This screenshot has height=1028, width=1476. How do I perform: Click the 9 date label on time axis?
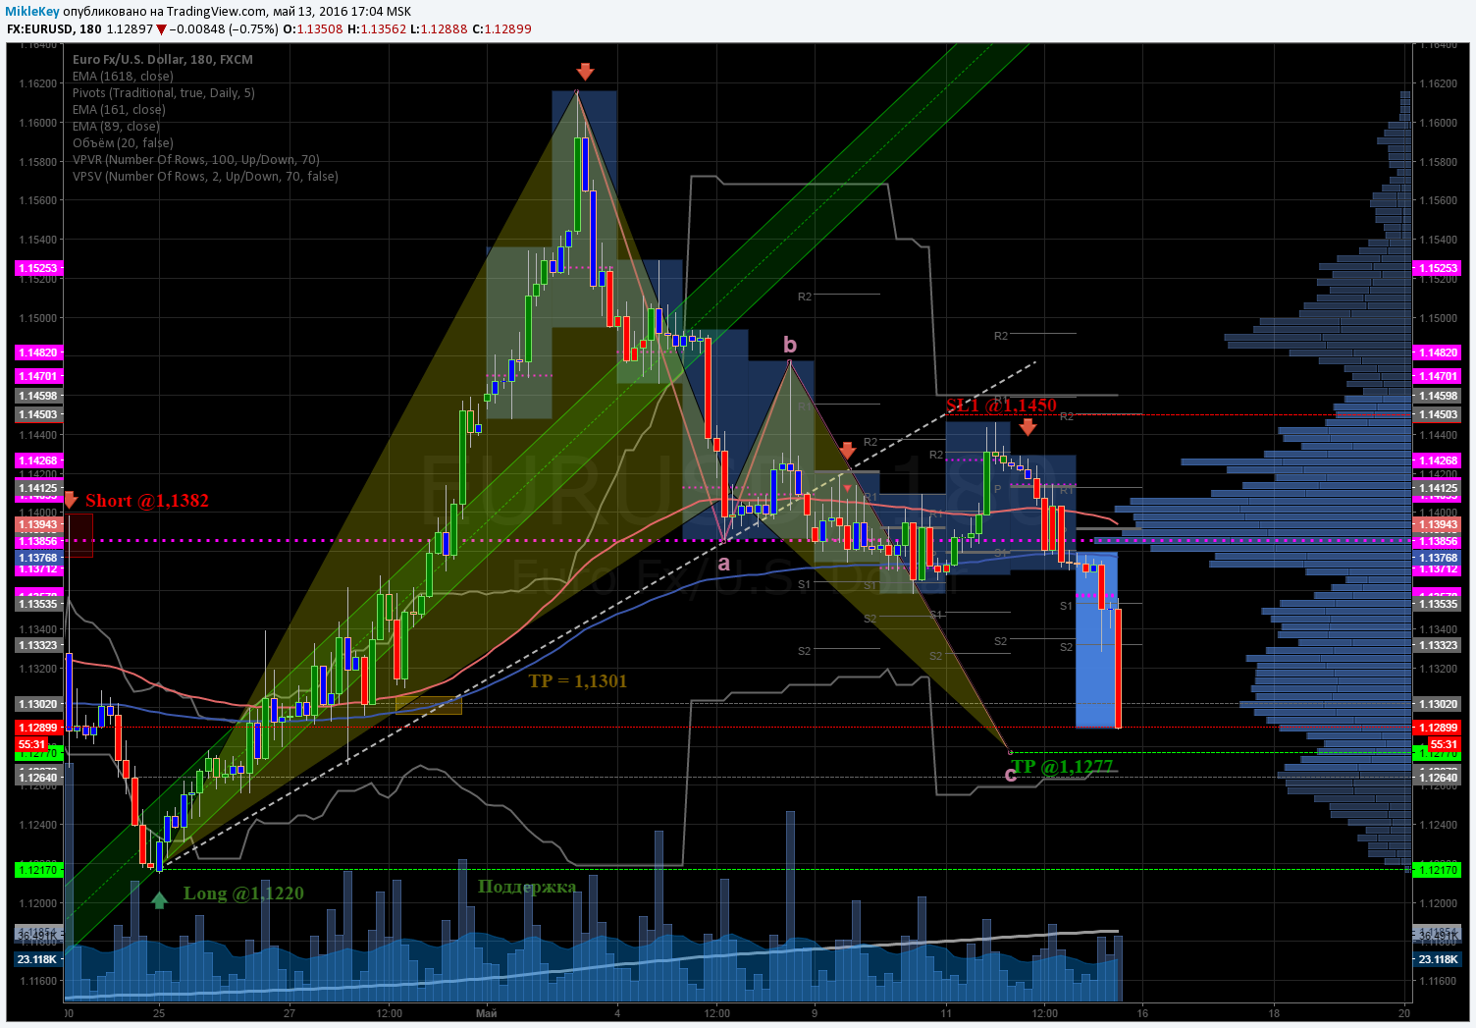click(815, 1013)
